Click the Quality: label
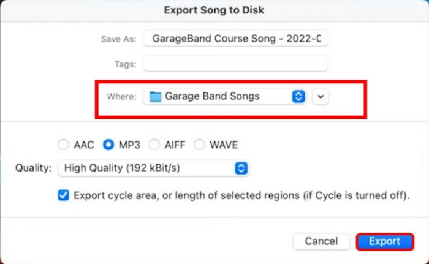The image size is (429, 264). tap(33, 167)
